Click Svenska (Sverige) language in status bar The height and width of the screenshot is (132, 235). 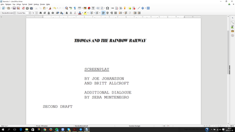pyautogui.click(x=134, y=126)
